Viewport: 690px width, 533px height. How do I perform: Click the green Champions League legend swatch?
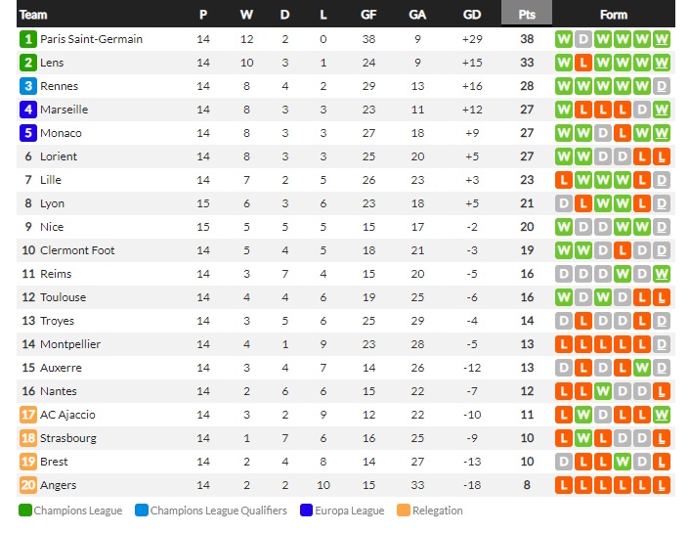(25, 511)
